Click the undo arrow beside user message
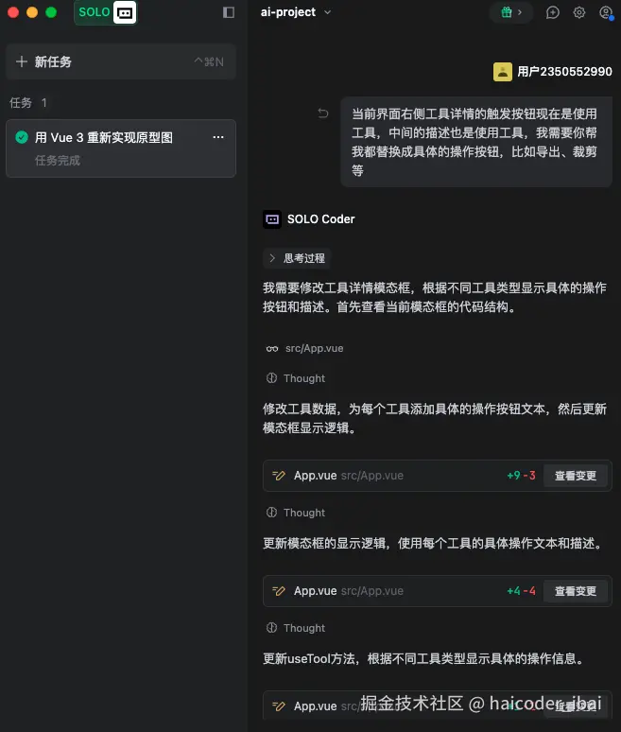621x732 pixels. click(x=323, y=113)
